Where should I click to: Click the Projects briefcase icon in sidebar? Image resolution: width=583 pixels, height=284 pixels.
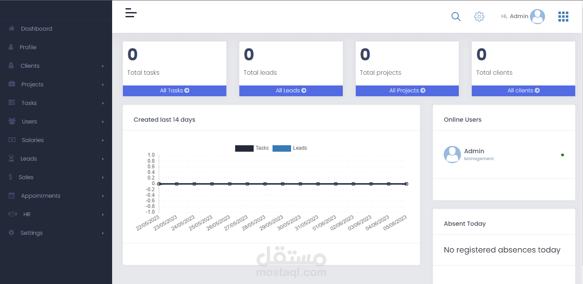pos(12,84)
